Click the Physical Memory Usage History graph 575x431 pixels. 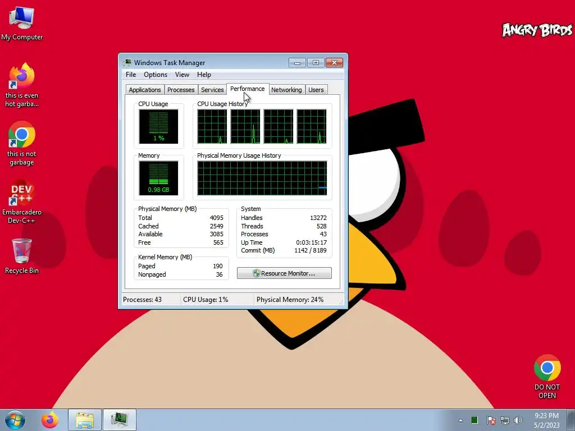[262, 178]
